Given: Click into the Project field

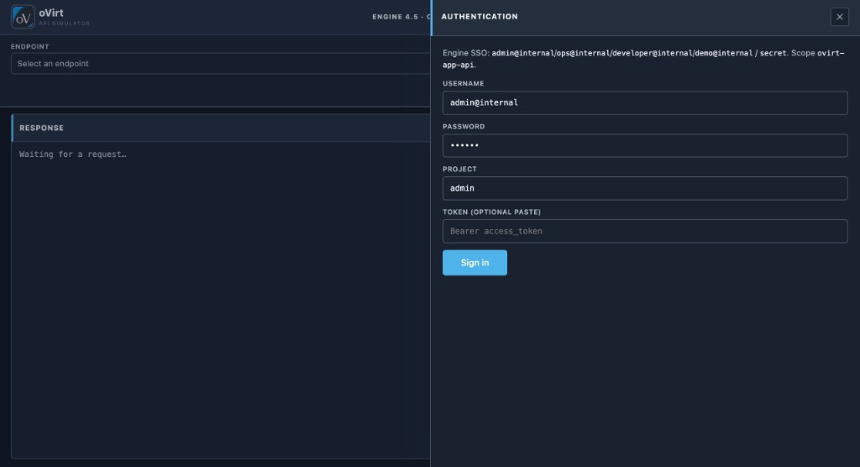Looking at the screenshot, I should pyautogui.click(x=645, y=188).
